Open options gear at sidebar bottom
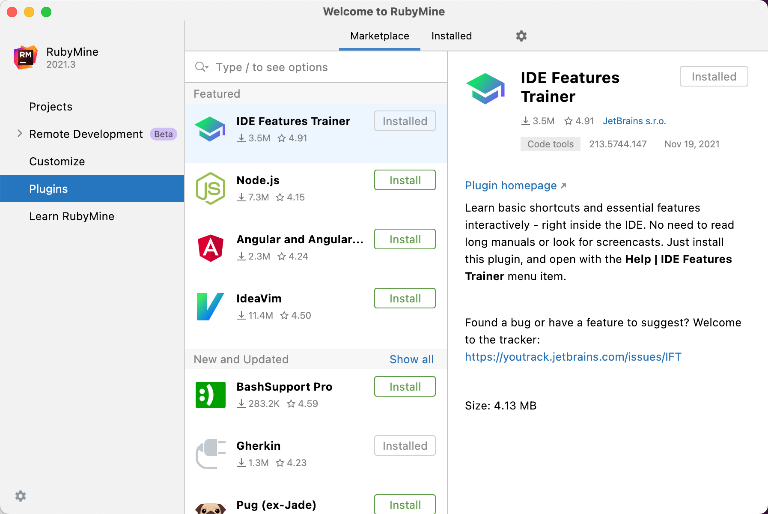 [21, 496]
